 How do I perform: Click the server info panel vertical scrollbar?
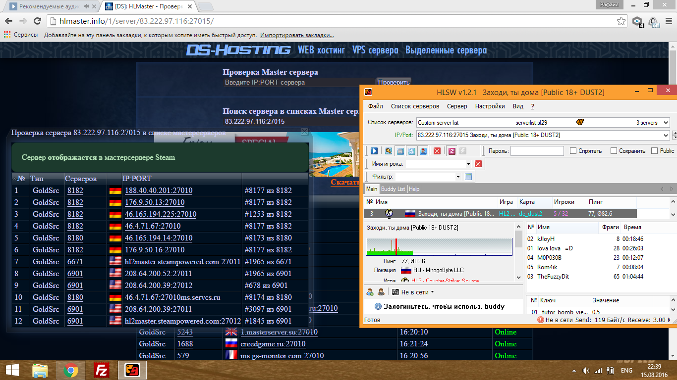pos(518,252)
